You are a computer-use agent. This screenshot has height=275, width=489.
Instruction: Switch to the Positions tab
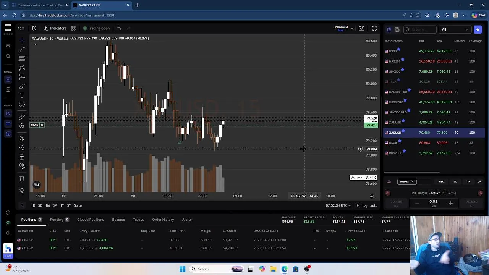click(31, 220)
